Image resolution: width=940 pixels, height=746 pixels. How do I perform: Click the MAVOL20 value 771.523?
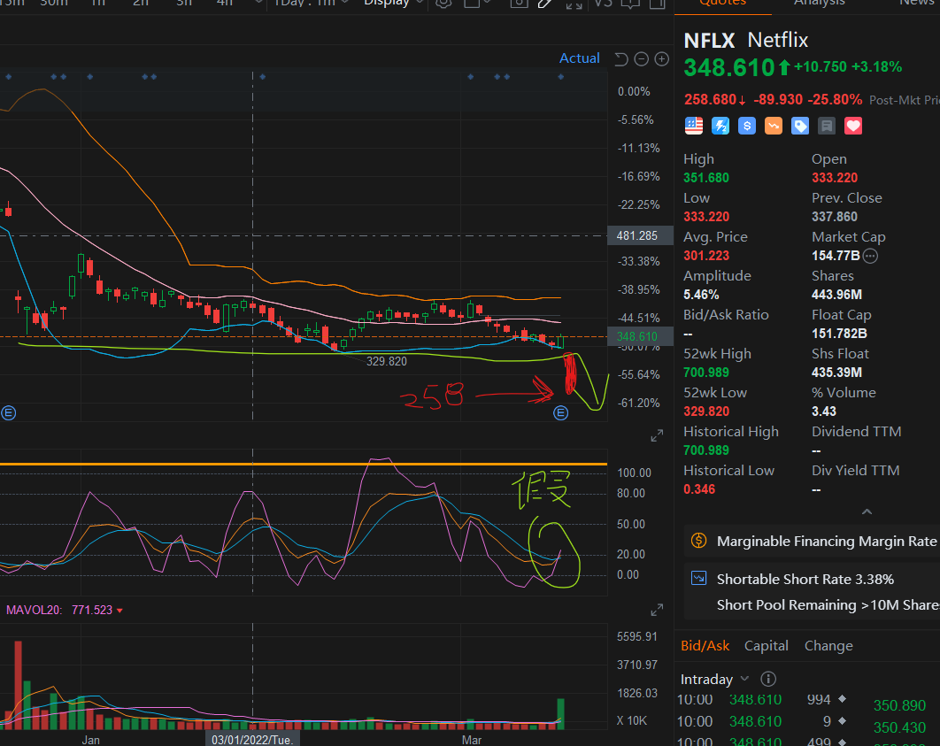(92, 610)
